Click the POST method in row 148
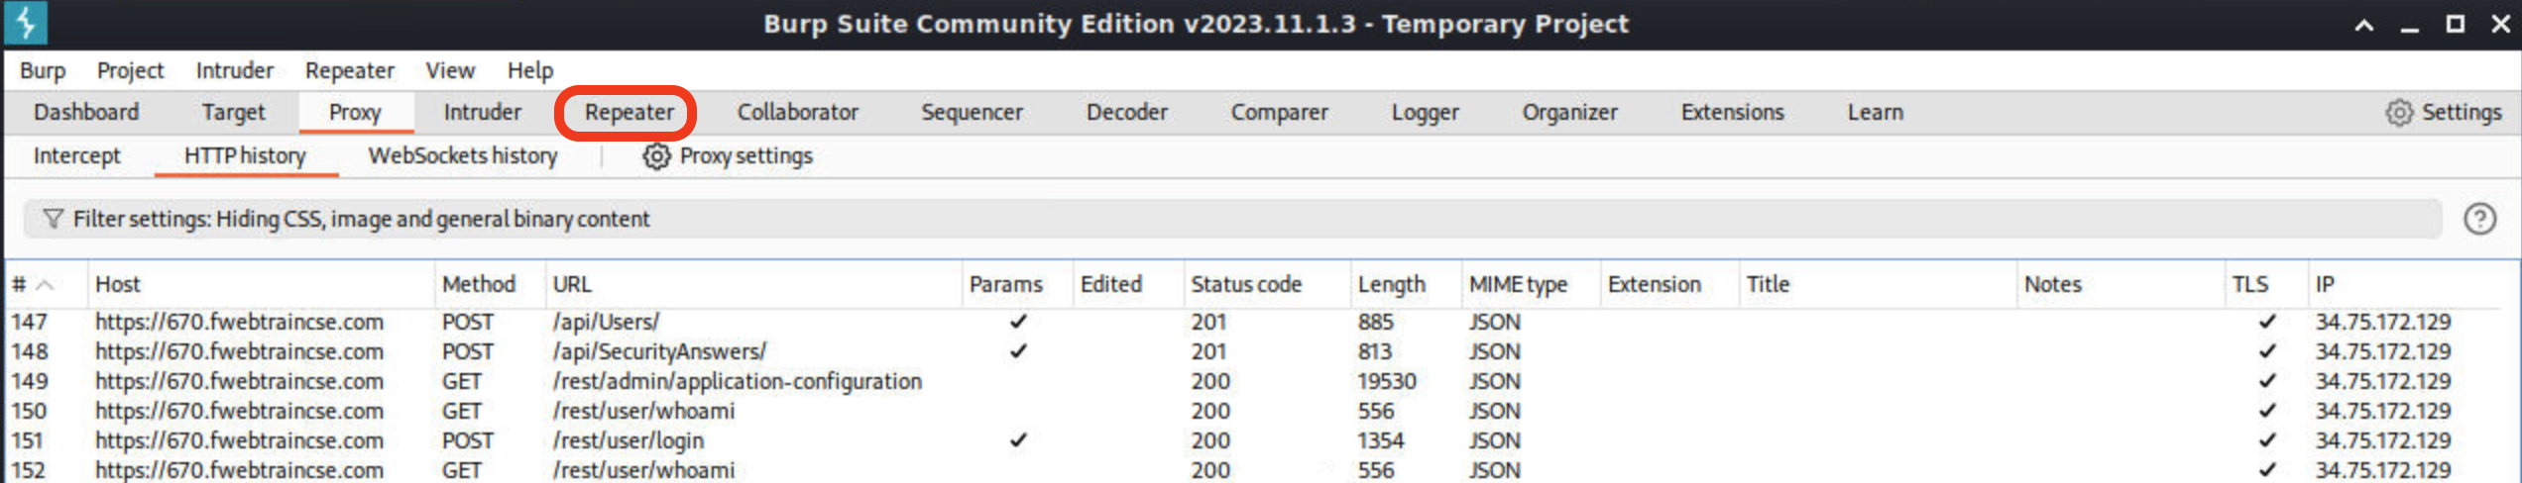This screenshot has height=483, width=2522. coord(467,352)
